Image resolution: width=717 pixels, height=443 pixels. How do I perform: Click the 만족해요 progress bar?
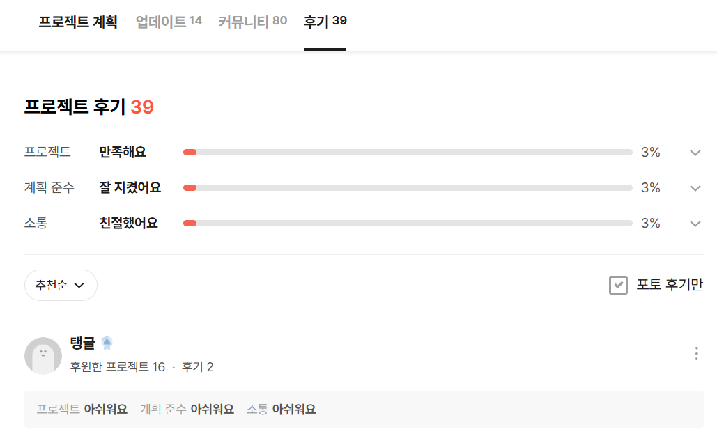pos(408,153)
